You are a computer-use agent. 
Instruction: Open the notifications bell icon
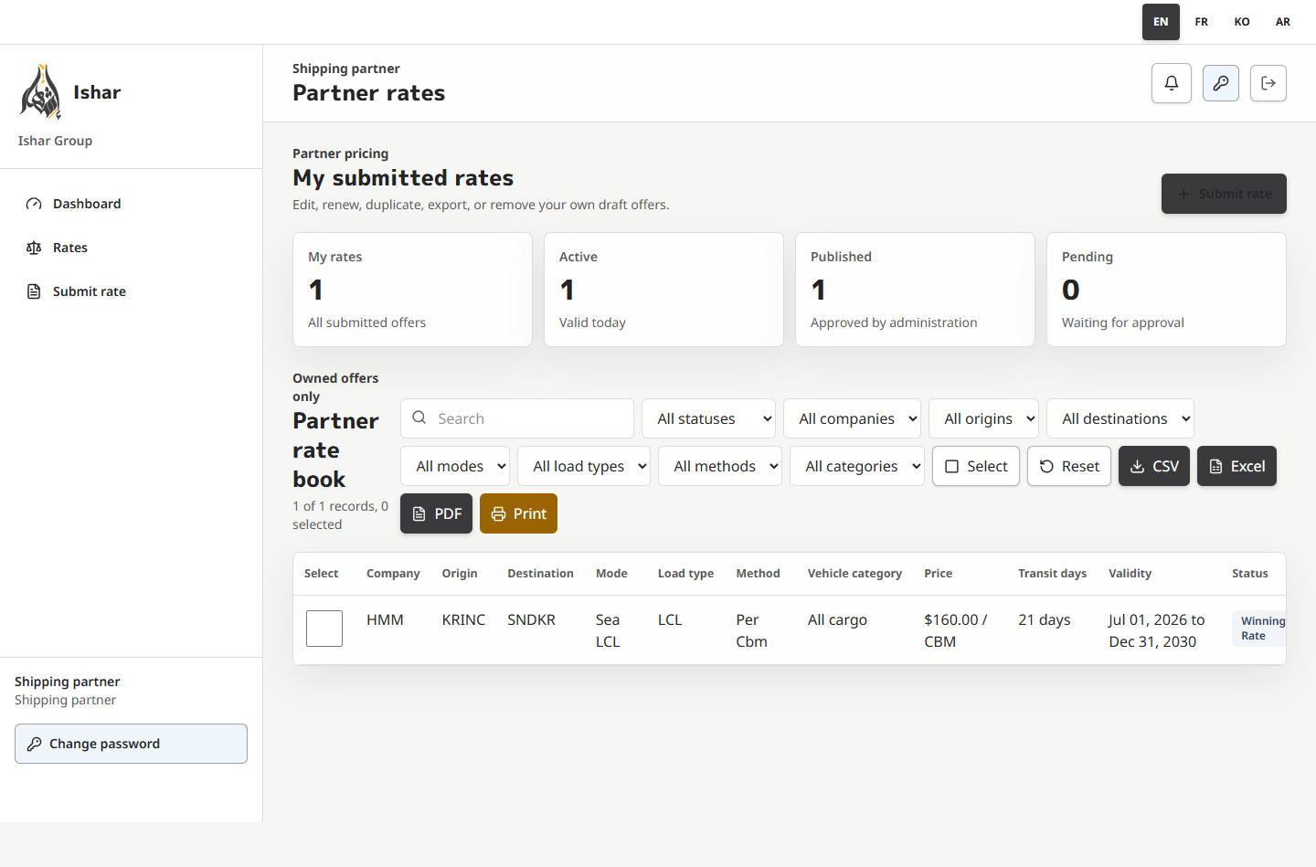pyautogui.click(x=1172, y=83)
